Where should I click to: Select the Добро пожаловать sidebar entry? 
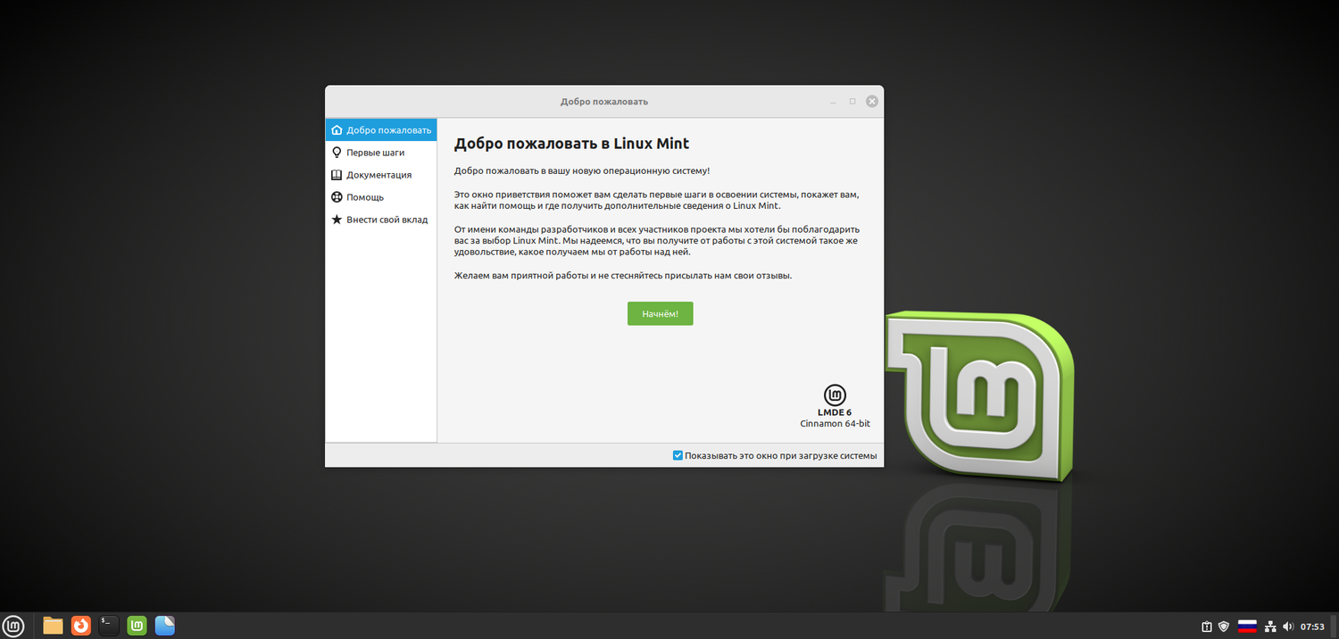pos(381,130)
